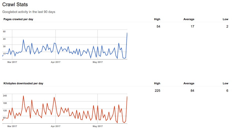Image resolution: width=235 pixels, height=140 pixels.
Task: Click May 2017 label under the blue chart
Action: point(97,62)
